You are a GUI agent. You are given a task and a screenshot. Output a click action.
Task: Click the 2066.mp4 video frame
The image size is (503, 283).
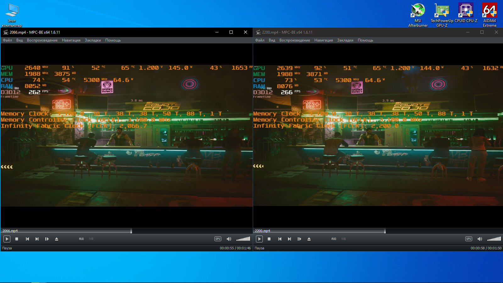[127, 136]
